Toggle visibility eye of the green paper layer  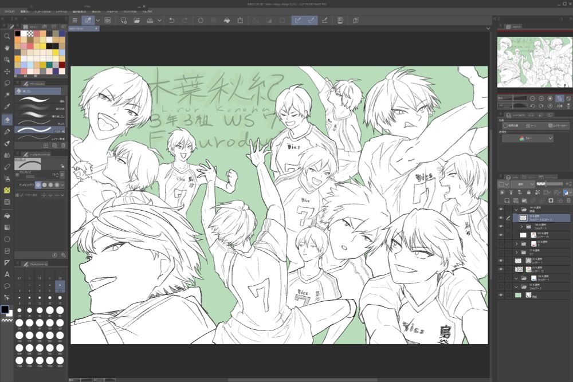[x=501, y=295]
